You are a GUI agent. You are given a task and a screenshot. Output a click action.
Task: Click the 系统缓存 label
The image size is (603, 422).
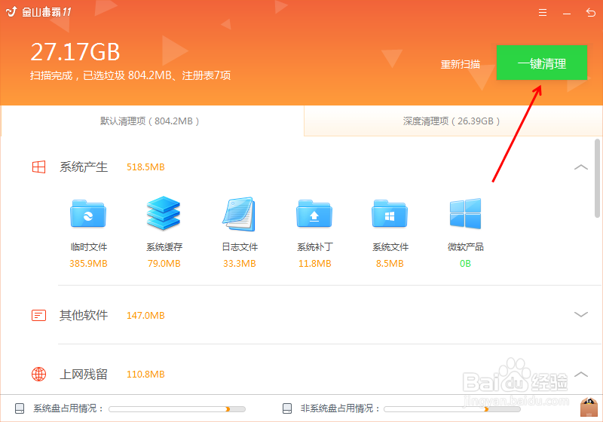click(x=164, y=246)
